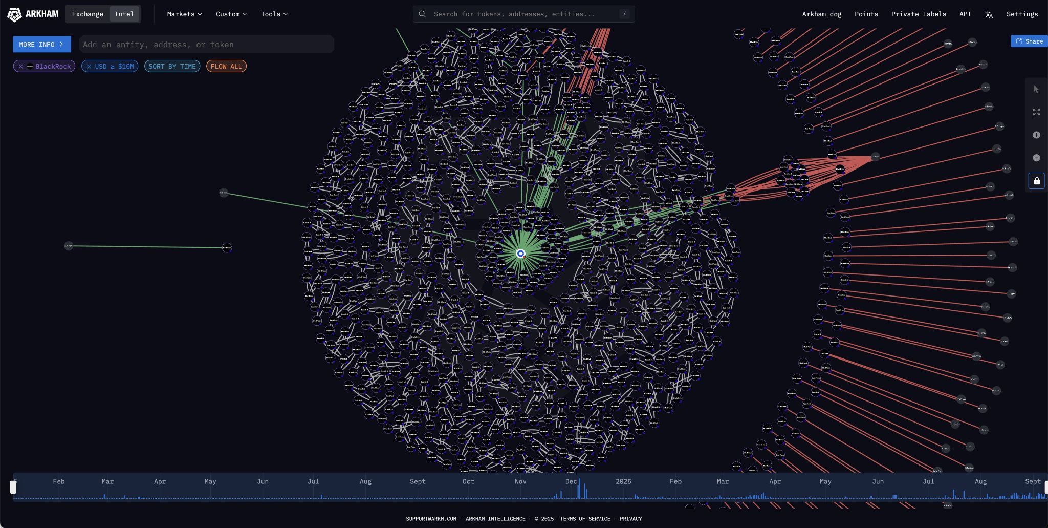
Task: Click the BlackRock filter label
Action: coord(53,66)
